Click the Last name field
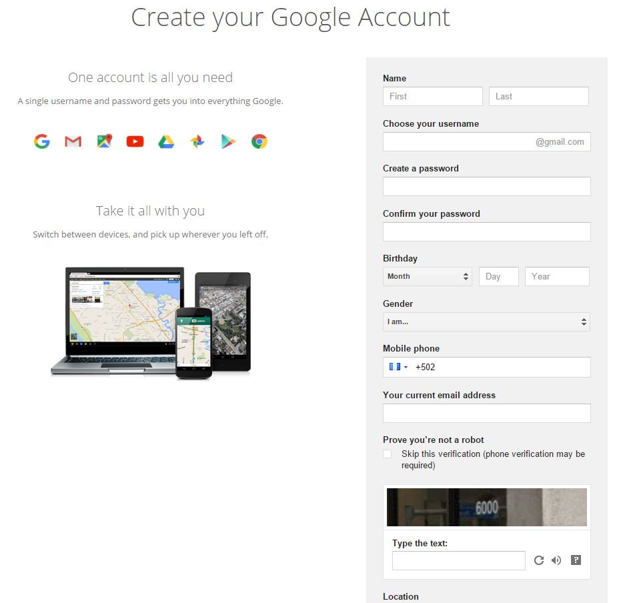This screenshot has width=621, height=603. [538, 97]
